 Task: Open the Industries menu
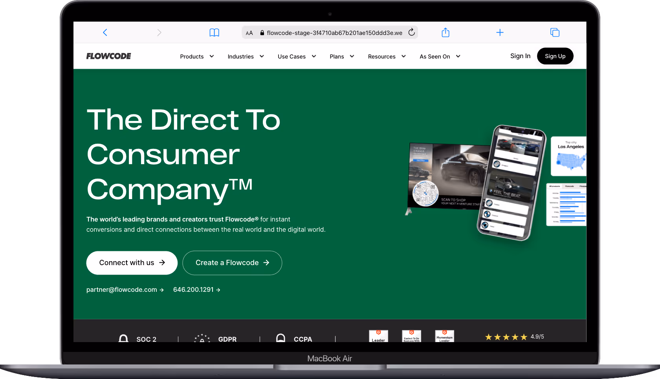click(x=240, y=57)
